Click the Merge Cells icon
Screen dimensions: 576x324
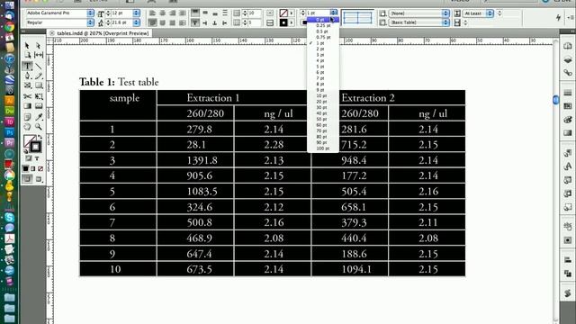tap(270, 13)
